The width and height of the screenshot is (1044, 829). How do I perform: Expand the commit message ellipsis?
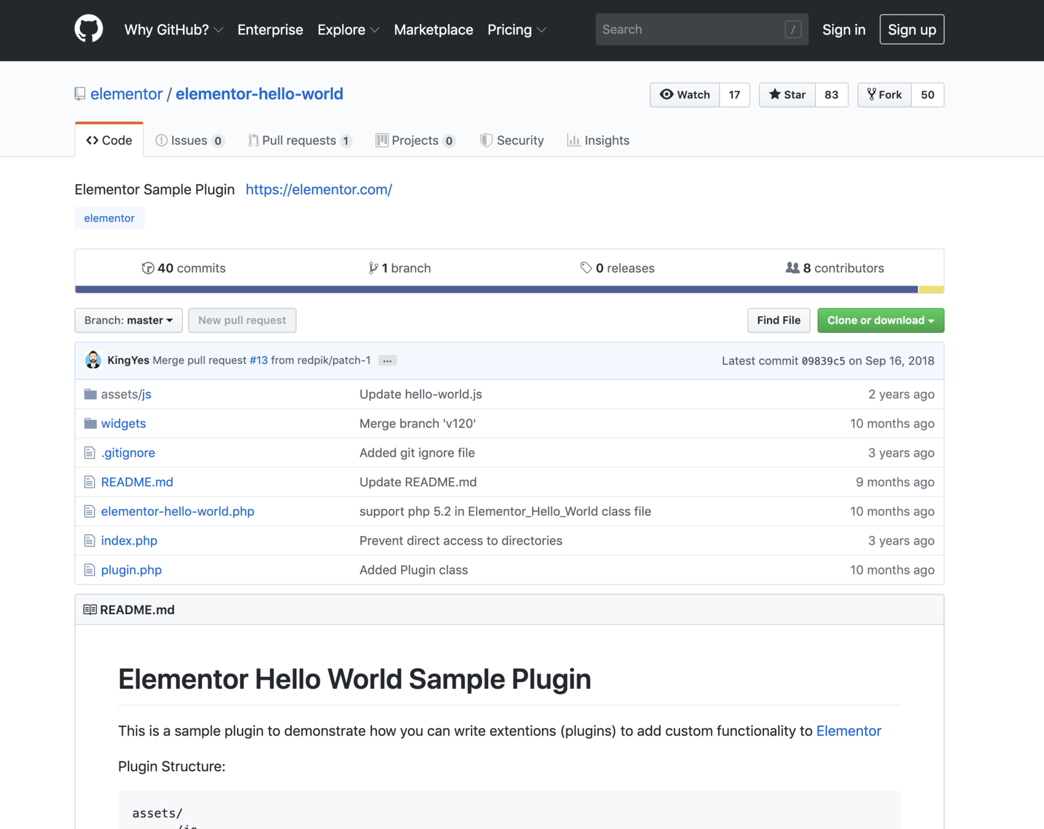(x=387, y=360)
